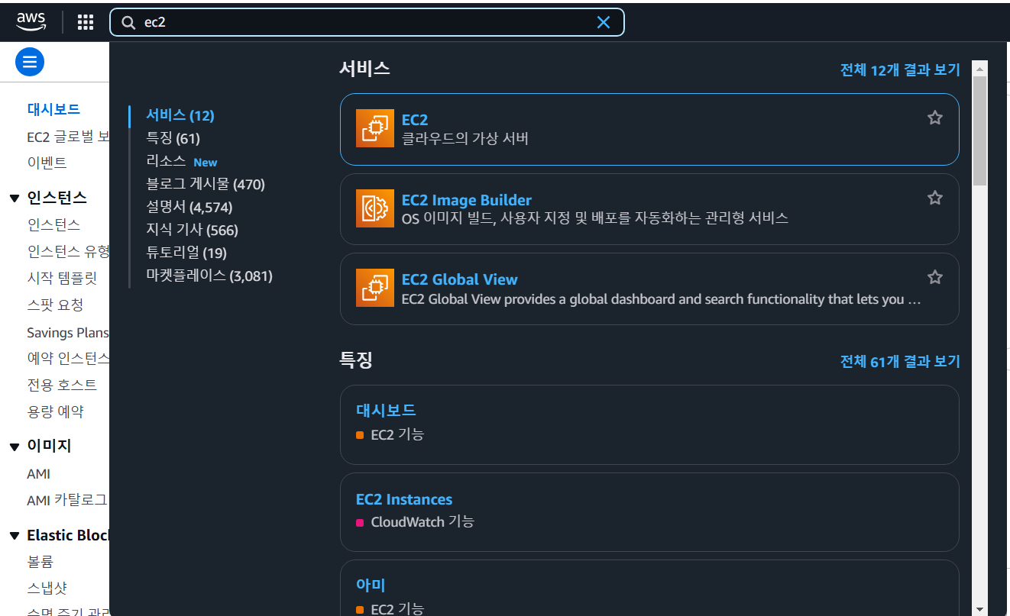Open the services grid menu icon
The width and height of the screenshot is (1010, 616).
(x=86, y=22)
